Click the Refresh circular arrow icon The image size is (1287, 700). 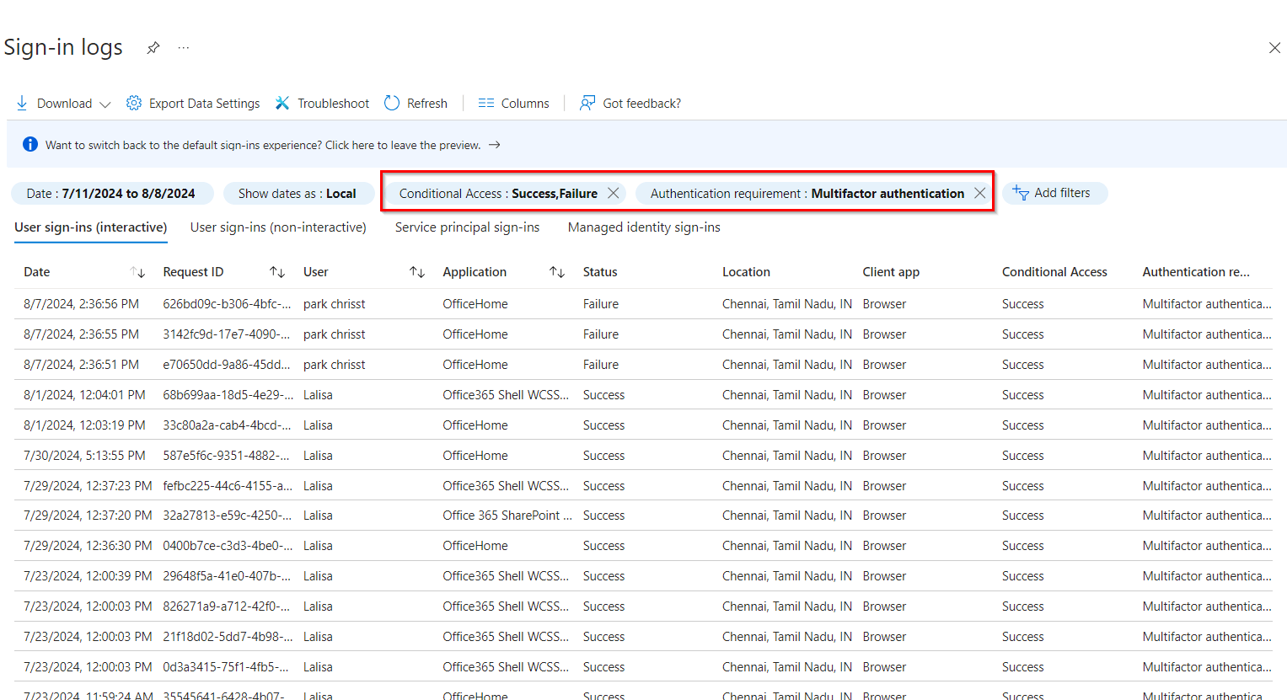pos(392,103)
